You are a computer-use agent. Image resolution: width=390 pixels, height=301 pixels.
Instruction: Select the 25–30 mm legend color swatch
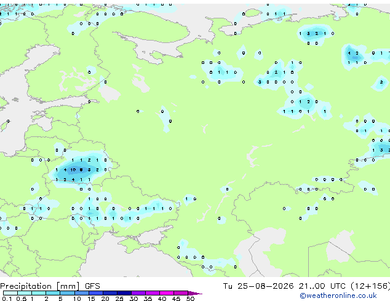(x=124, y=293)
